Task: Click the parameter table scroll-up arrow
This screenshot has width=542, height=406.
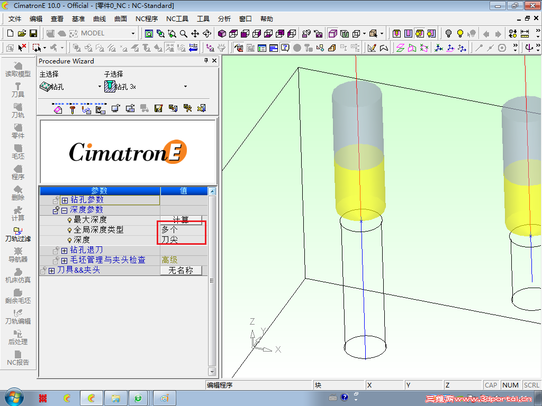Action: coord(212,191)
